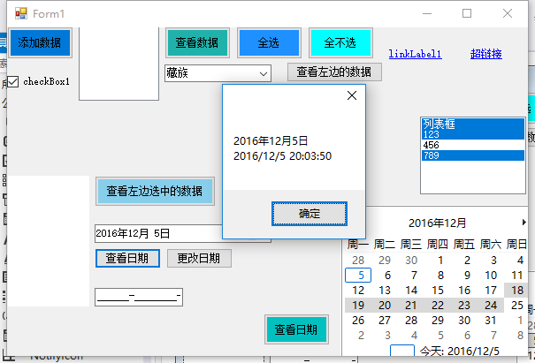
Task: Select November 30 in the calendar
Action: click(411, 261)
